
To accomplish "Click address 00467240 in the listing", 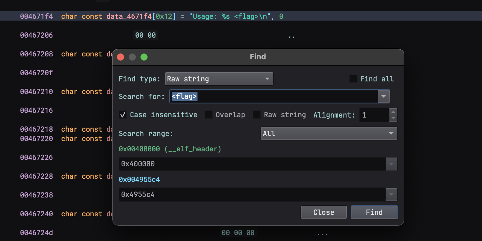I will coord(36,214).
